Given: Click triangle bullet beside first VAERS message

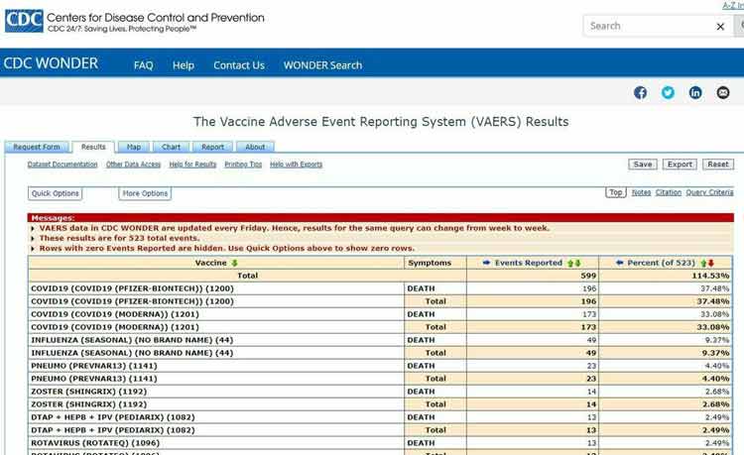Looking at the screenshot, I should (33, 228).
